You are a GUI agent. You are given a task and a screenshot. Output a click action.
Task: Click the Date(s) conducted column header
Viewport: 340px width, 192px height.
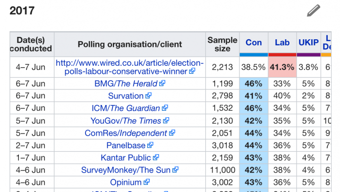pyautogui.click(x=32, y=44)
